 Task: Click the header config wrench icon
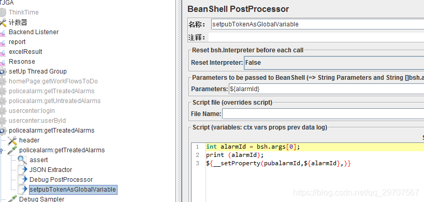pyautogui.click(x=12, y=140)
